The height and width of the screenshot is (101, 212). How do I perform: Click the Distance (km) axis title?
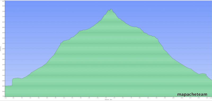[109, 99]
